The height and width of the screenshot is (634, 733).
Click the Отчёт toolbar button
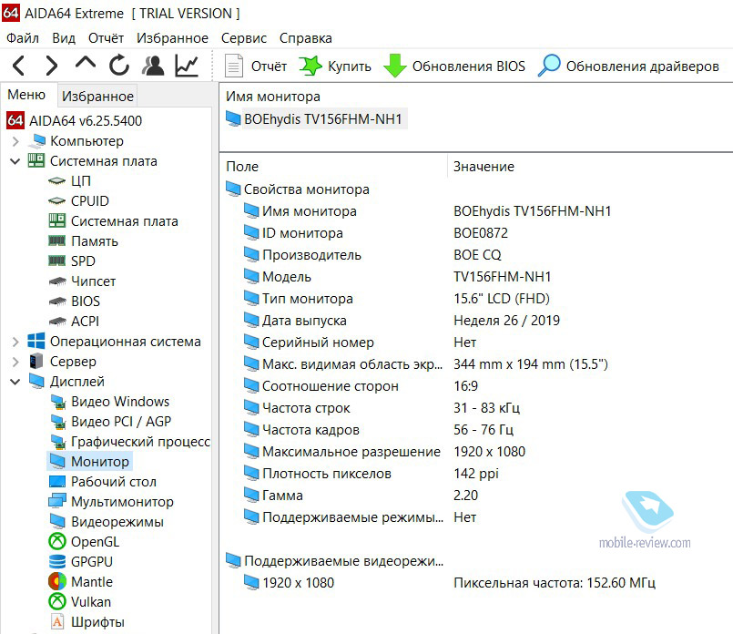point(255,66)
